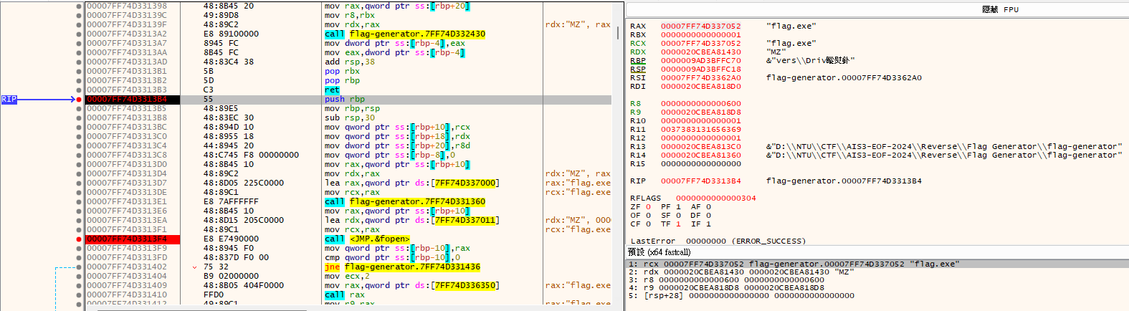Click the blue RIP marker label
Image resolution: width=1129 pixels, height=311 pixels.
(x=9, y=100)
